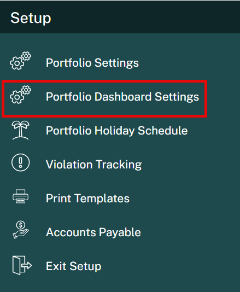Leave setup via the Exit Setup label

[74, 266]
